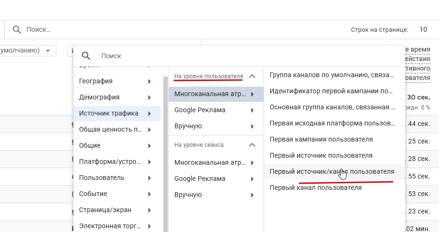Click the magnifier icon in the dimension picker

pos(86,56)
